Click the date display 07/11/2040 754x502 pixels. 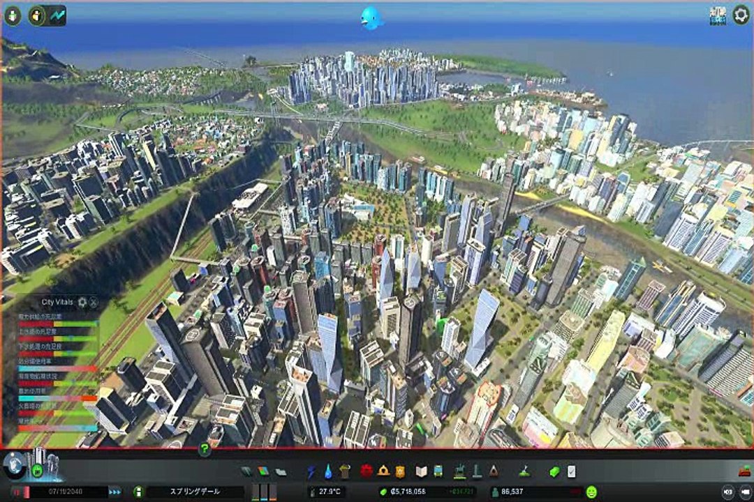click(x=66, y=492)
